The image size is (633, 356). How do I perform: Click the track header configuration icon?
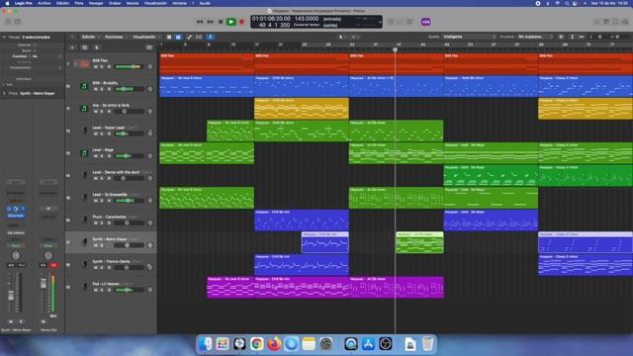coord(149,47)
